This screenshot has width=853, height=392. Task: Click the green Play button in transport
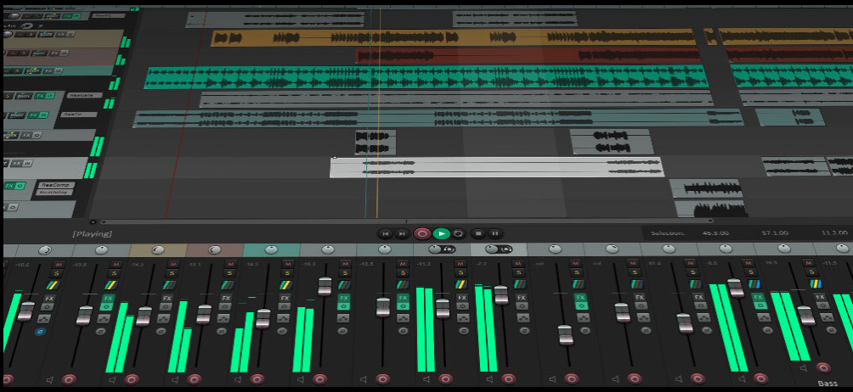441,234
